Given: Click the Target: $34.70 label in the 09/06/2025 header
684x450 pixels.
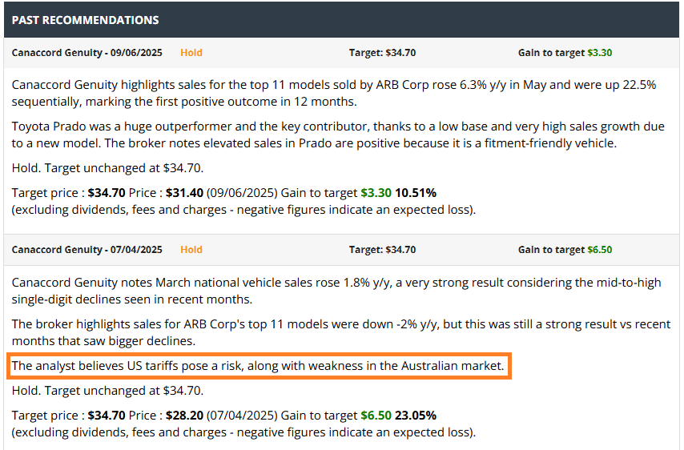Looking at the screenshot, I should tap(382, 53).
